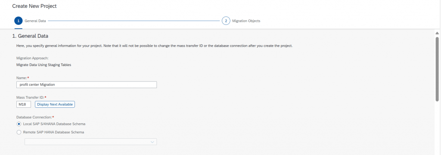Select Remote SAP HANA Database Schema radio
Viewport: 441px width, 155px height.
click(x=19, y=132)
